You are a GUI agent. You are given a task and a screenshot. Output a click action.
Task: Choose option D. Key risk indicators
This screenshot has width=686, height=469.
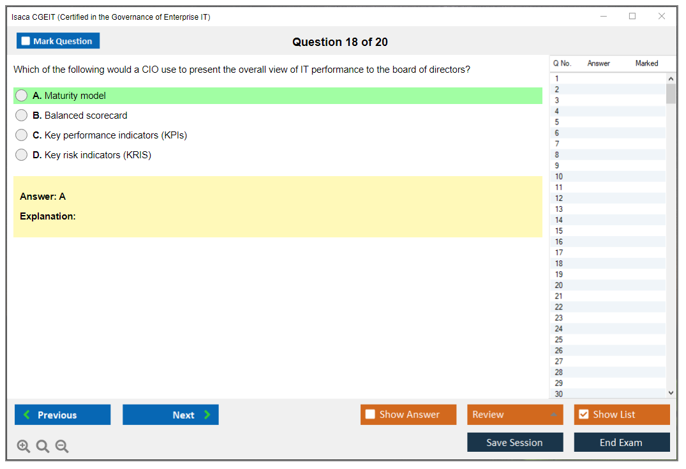tap(22, 155)
